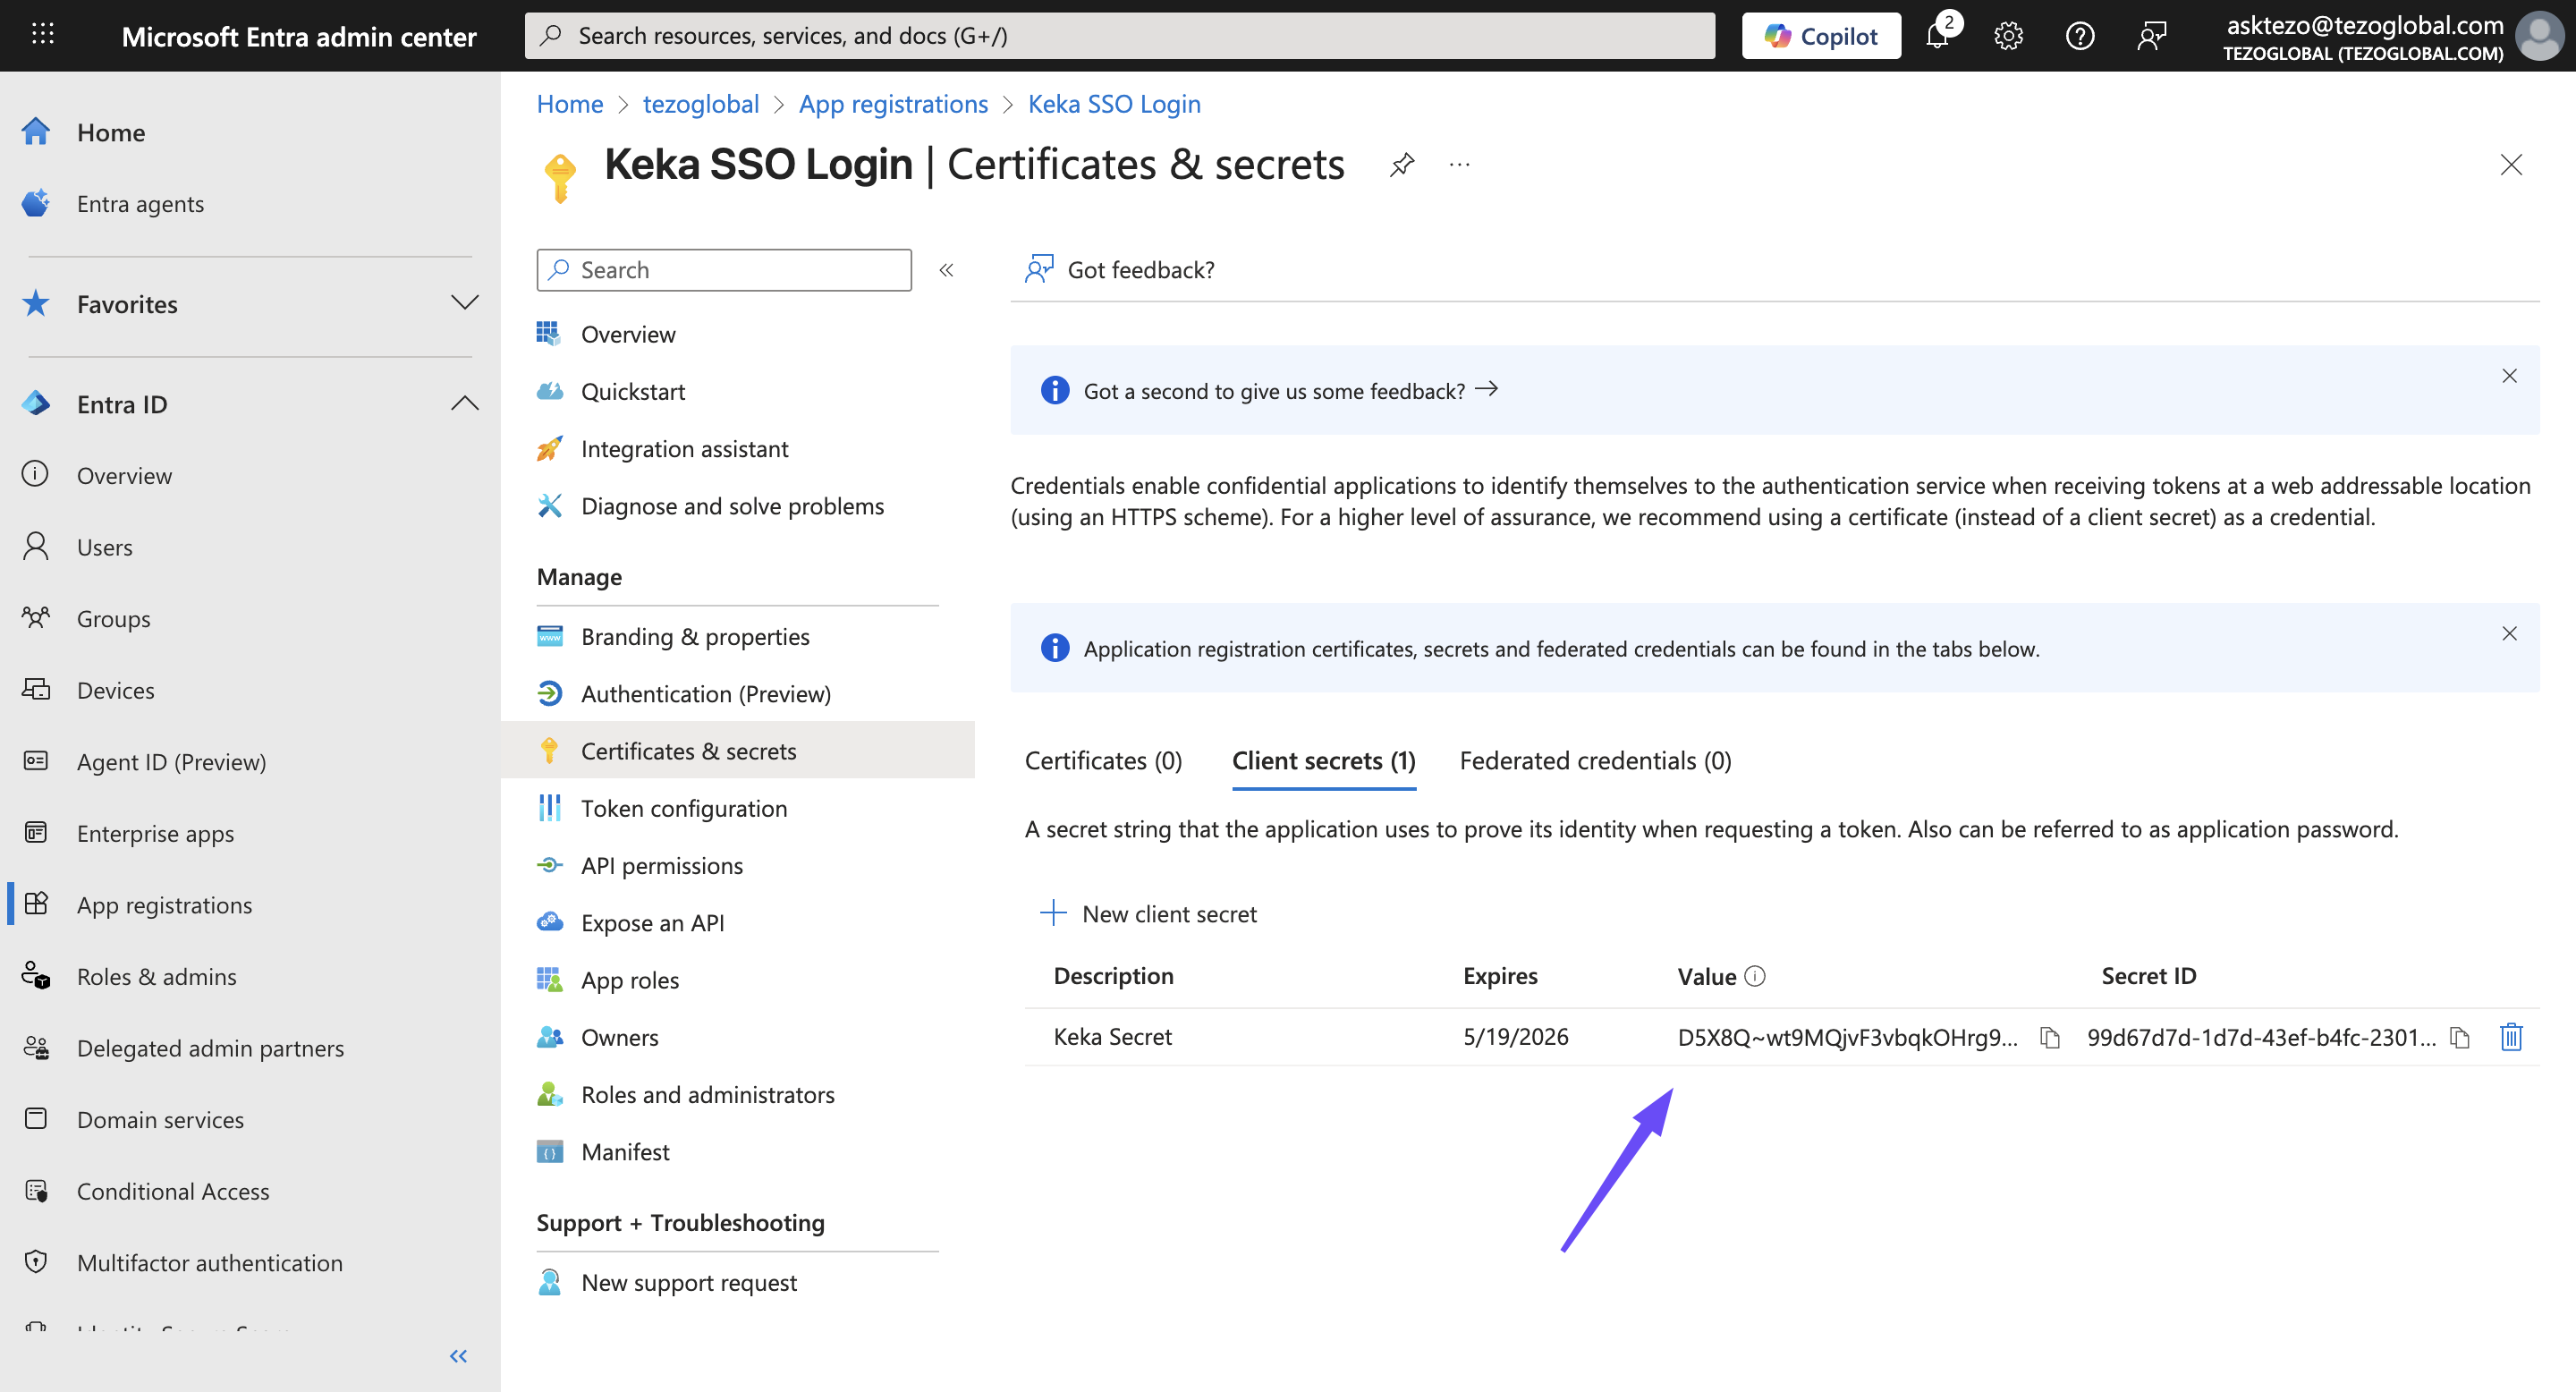Copy the Secret ID to clipboard
The height and width of the screenshot is (1392, 2576).
coord(2460,1037)
